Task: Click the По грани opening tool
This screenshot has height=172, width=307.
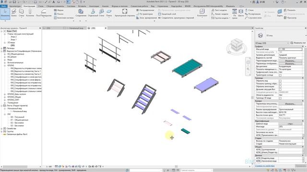Action: pyautogui.click(x=235, y=14)
